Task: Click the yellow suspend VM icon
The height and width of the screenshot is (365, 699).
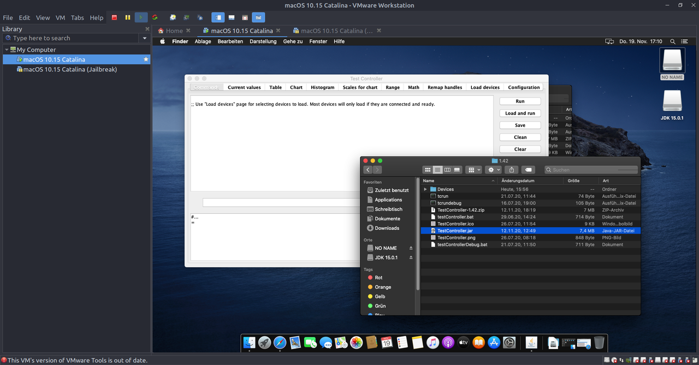Action: [x=128, y=17]
